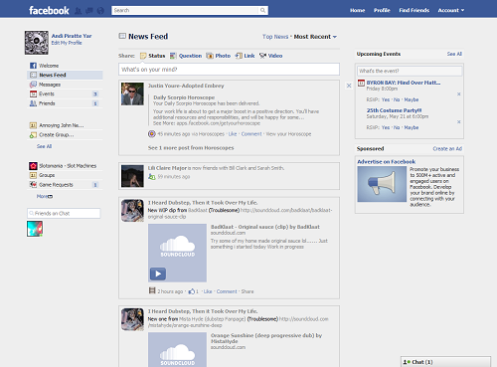Click Justin's profile picture thumbnail
The image size is (497, 367).
[132, 93]
